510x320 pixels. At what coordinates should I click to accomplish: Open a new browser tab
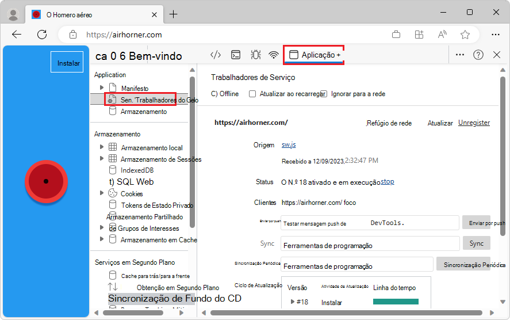pos(174,14)
